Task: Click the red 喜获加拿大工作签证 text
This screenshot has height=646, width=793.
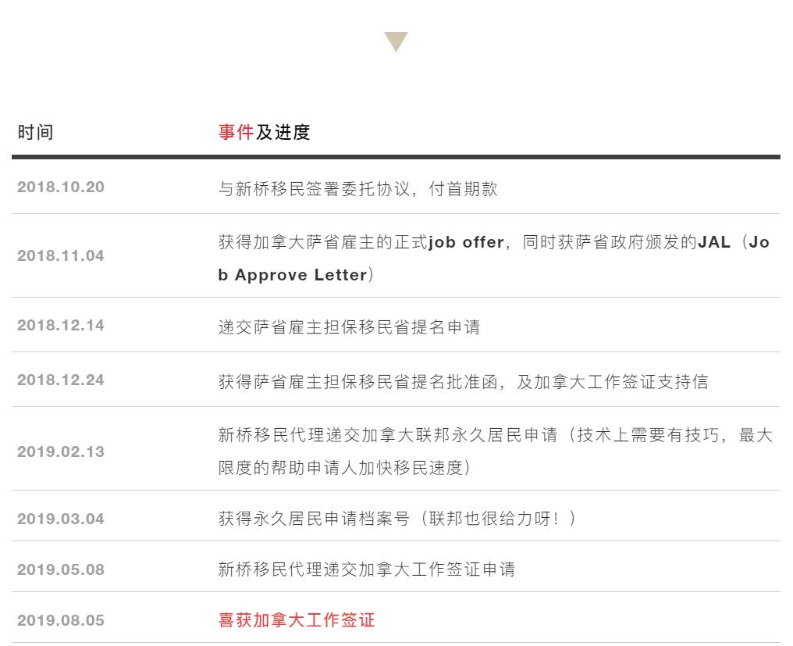Action: point(297,620)
